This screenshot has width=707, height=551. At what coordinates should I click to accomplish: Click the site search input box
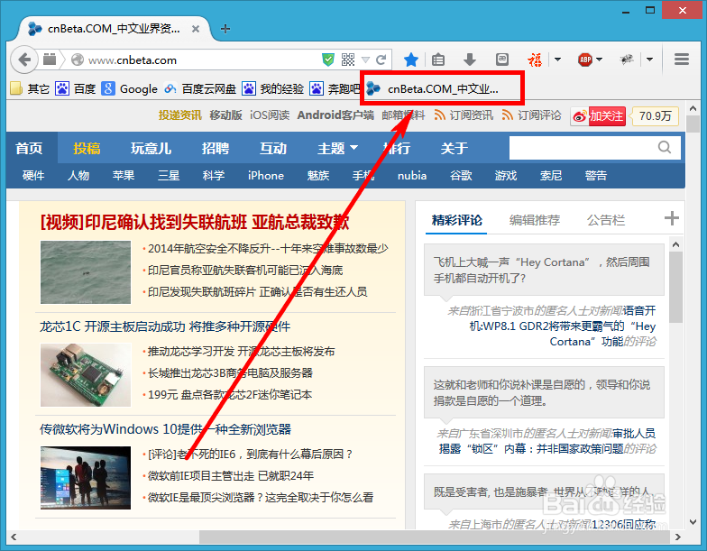tap(582, 148)
